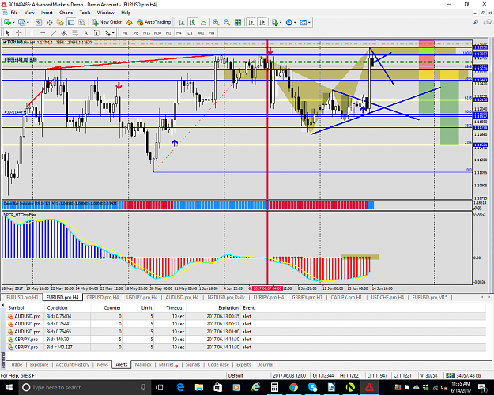Switch chart to Bar Chart mode

(182, 22)
